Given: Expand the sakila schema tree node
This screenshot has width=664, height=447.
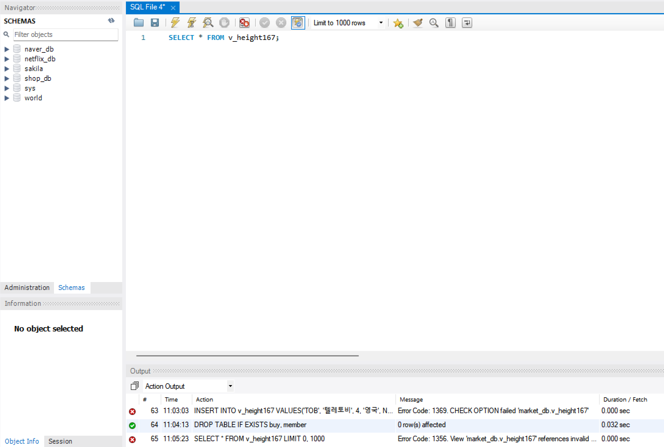Looking at the screenshot, I should [x=7, y=69].
